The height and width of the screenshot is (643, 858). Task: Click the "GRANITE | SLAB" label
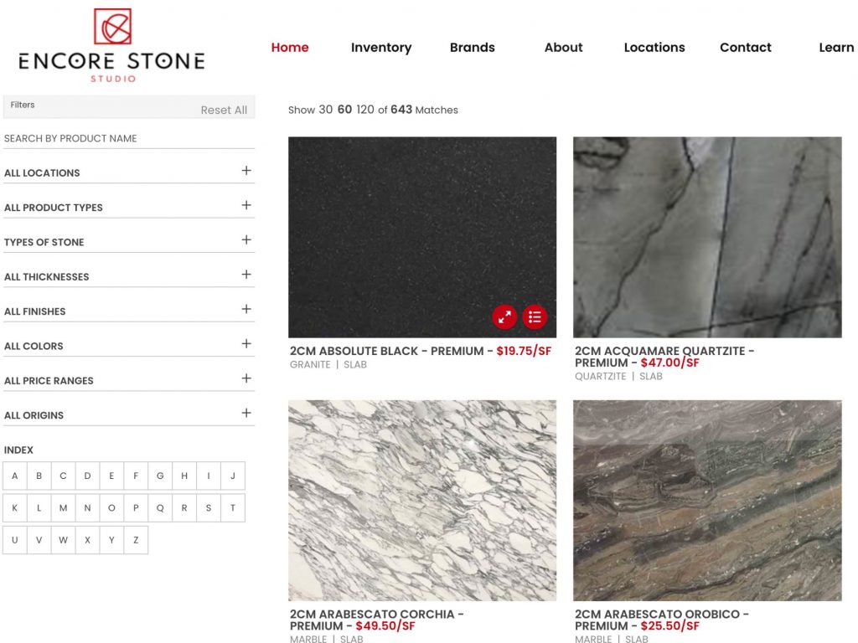(x=328, y=365)
